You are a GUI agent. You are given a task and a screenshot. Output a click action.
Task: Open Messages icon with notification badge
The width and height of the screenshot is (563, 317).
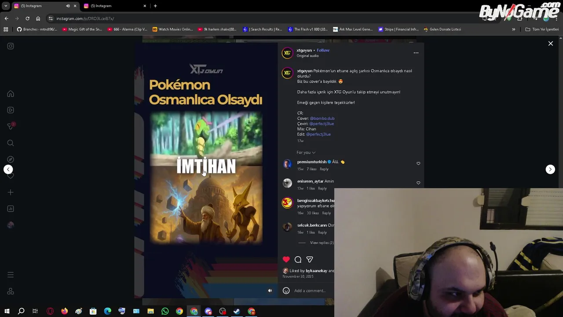click(11, 126)
